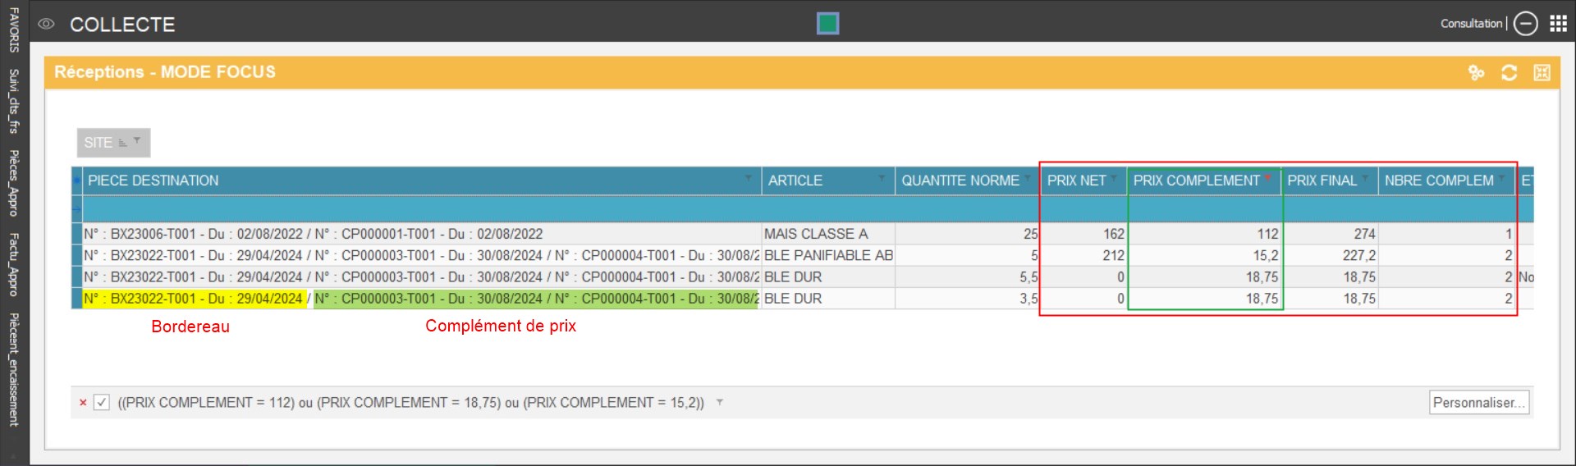
Task: Uncheck the PRIX COMPLEMENT filter checkbox
Action: point(102,403)
